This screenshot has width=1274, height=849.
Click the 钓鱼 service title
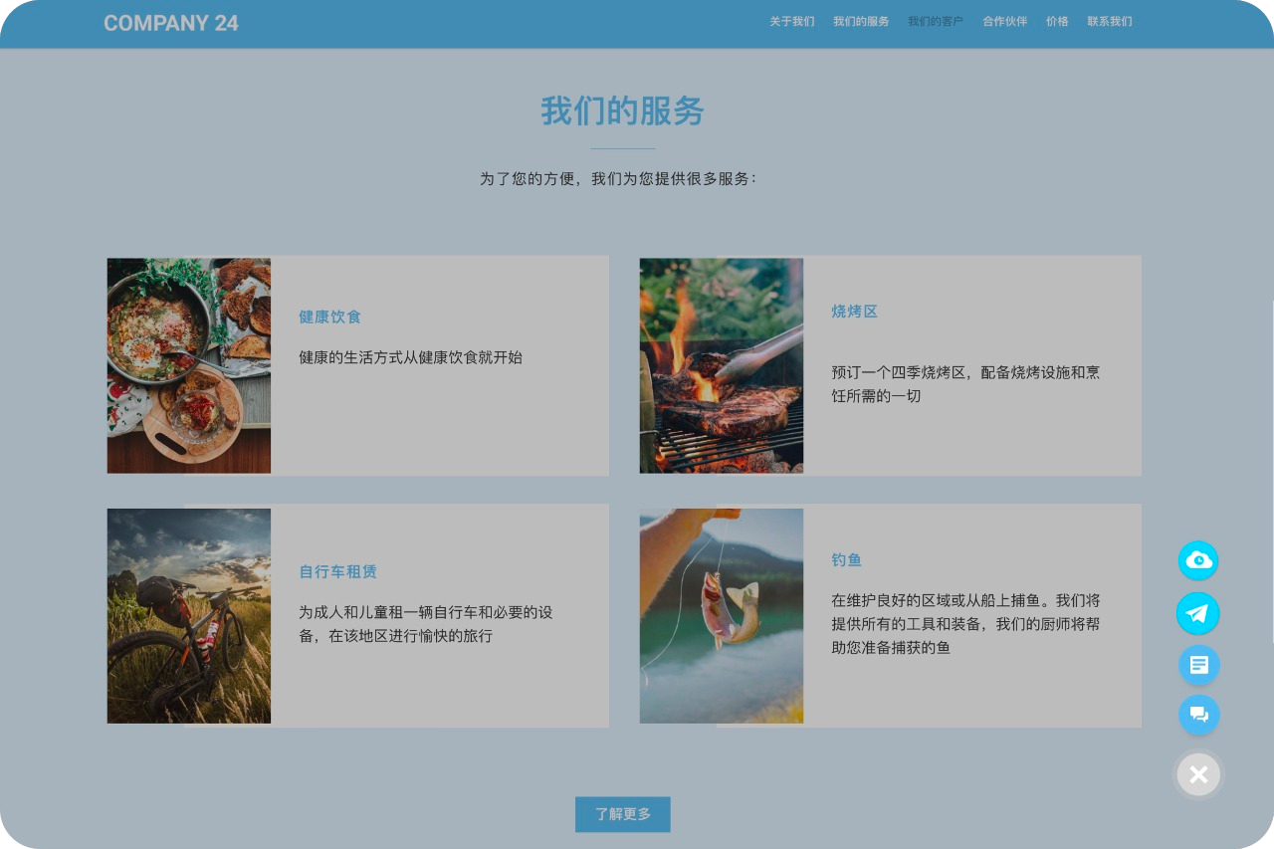click(847, 560)
